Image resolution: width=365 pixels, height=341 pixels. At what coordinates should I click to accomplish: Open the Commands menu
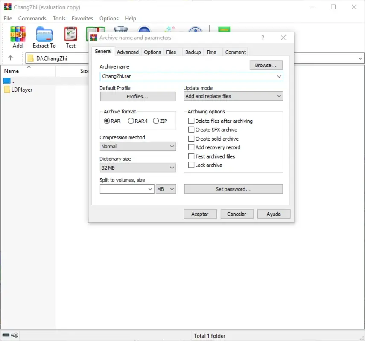point(32,18)
